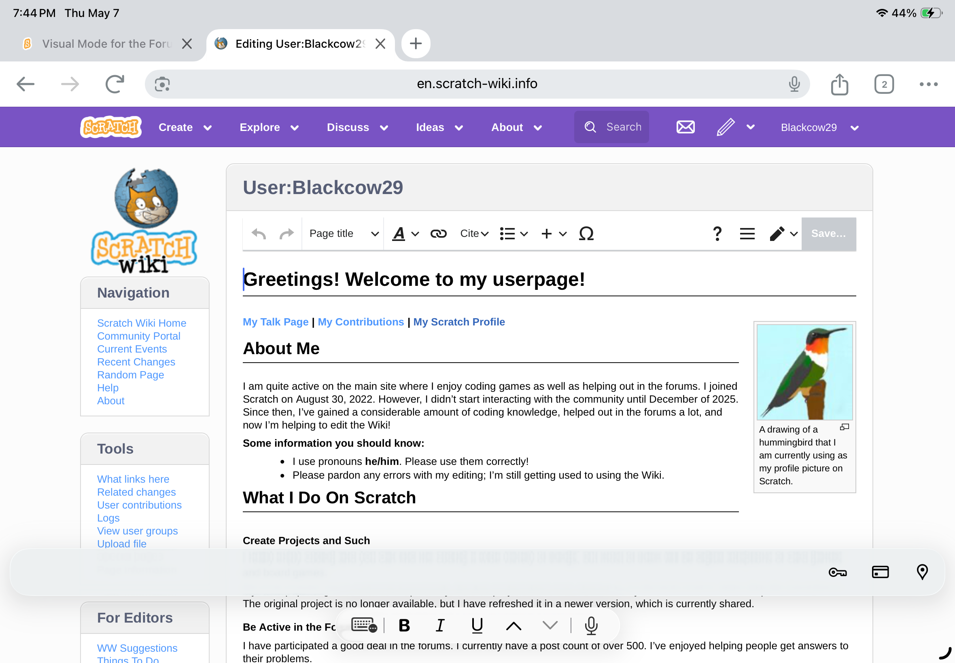This screenshot has width=955, height=663.
Task: Open editor help question mark
Action: point(717,234)
